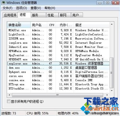Select the DpAgent.exe process
This screenshot has width=120, height=116.
coord(58,72)
